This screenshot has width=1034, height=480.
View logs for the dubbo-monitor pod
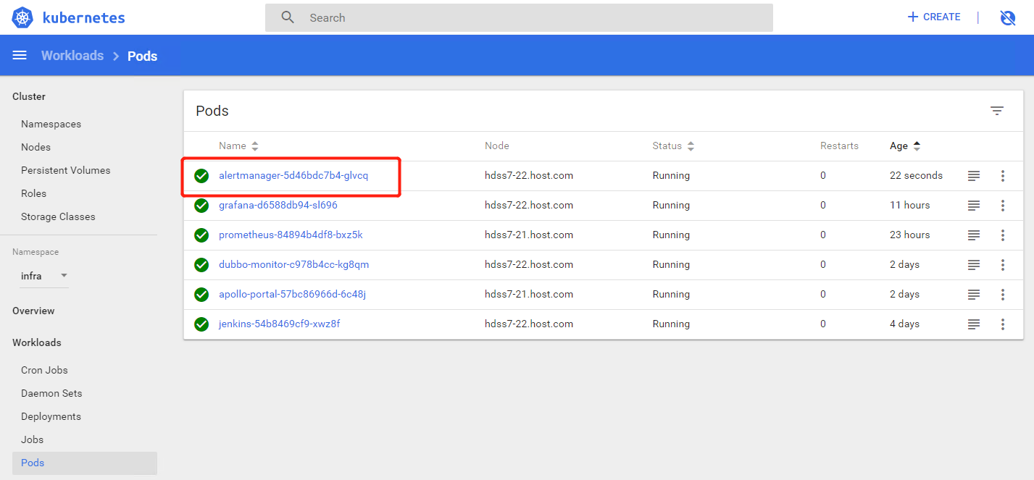(974, 265)
